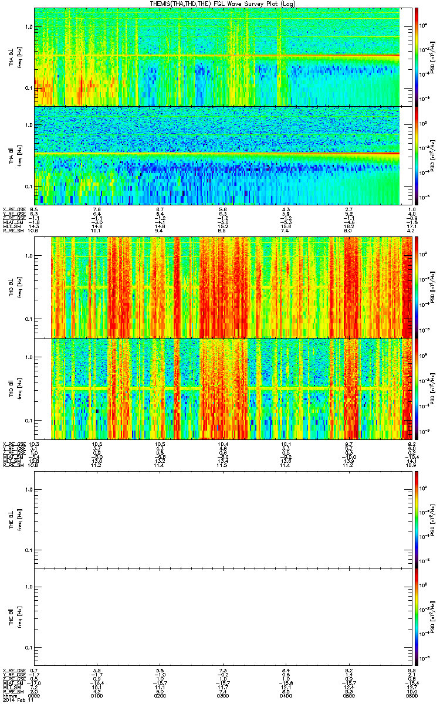
Task: Click the '0.1' frequency tick on THD B∥
Action: pos(28,421)
